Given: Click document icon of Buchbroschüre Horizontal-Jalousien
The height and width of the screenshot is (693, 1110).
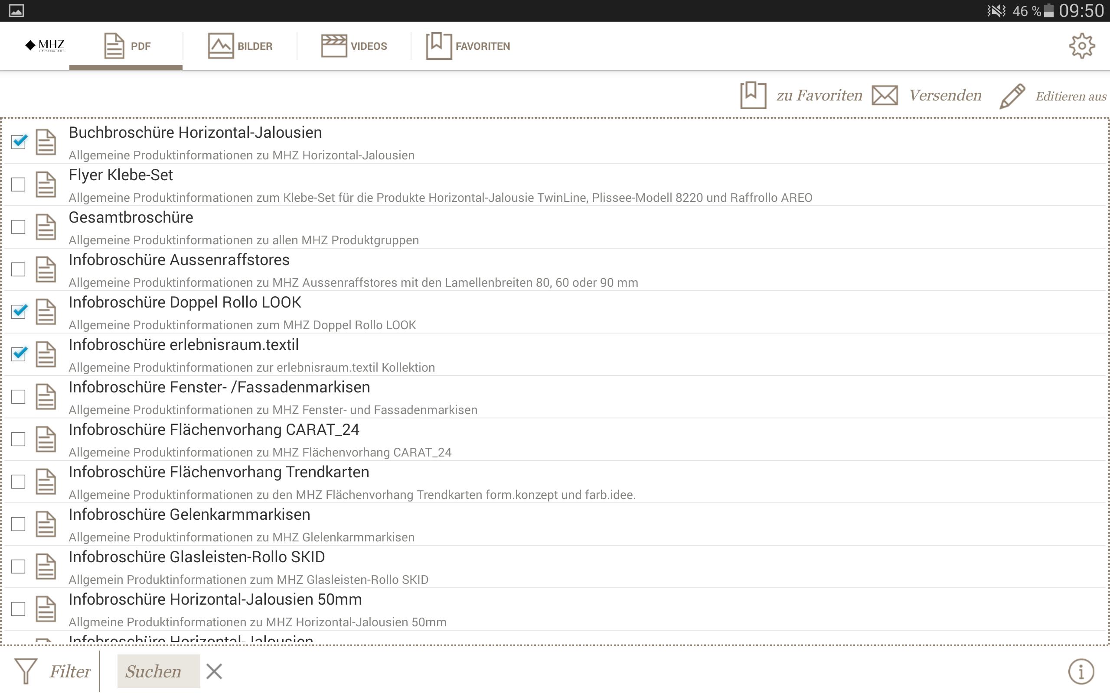Looking at the screenshot, I should 46,142.
